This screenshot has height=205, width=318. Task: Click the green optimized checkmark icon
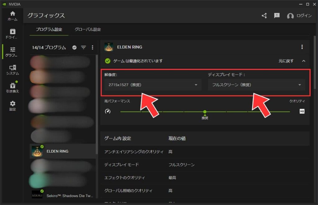tap(108, 61)
